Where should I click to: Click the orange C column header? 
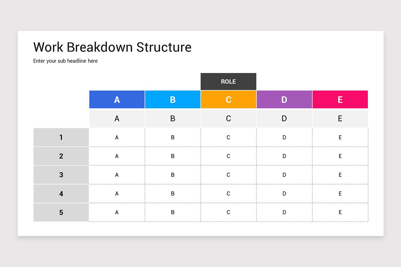click(x=229, y=99)
